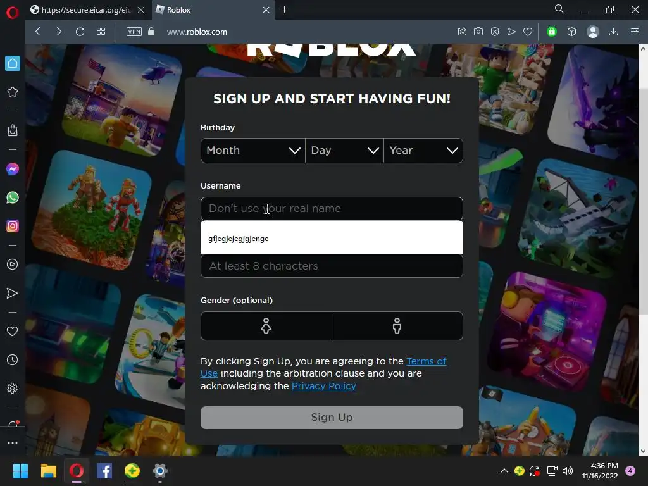This screenshot has height=486, width=648.
Task: Reload the Roblox page
Action: click(80, 32)
